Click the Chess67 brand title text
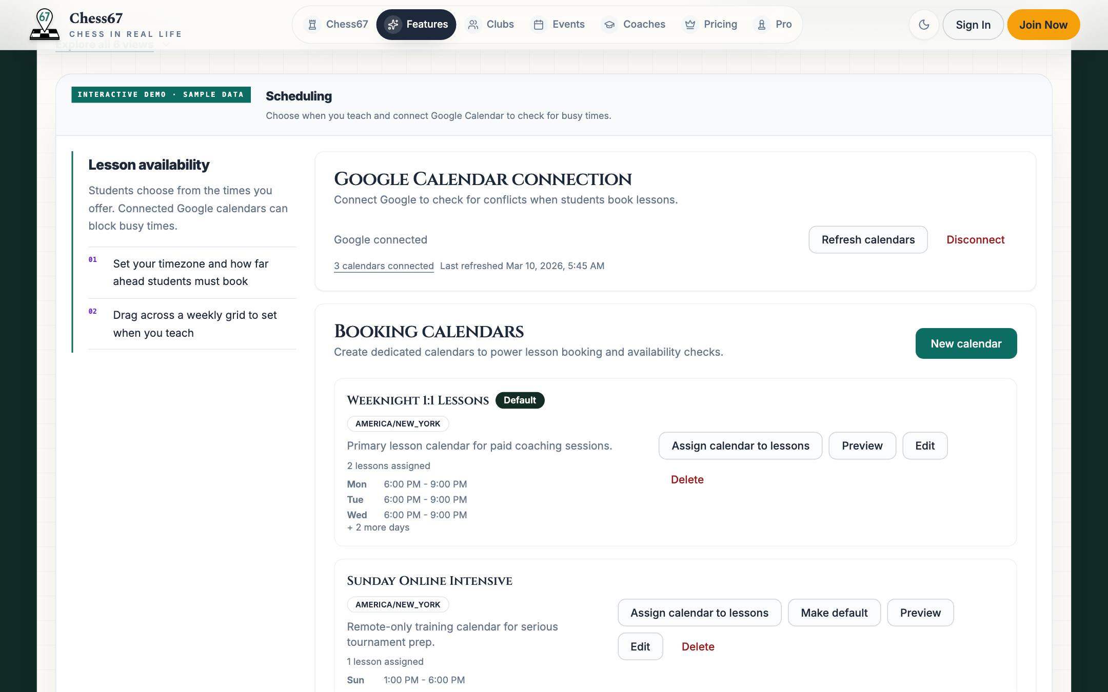Viewport: 1108px width, 692px height. pyautogui.click(x=96, y=18)
